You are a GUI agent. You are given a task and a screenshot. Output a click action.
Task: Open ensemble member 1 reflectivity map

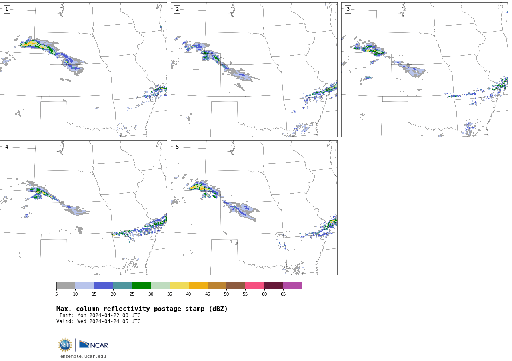click(x=83, y=70)
